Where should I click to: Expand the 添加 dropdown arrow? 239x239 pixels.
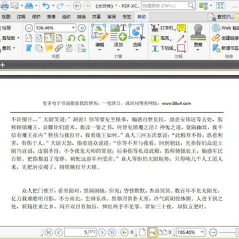118,50
